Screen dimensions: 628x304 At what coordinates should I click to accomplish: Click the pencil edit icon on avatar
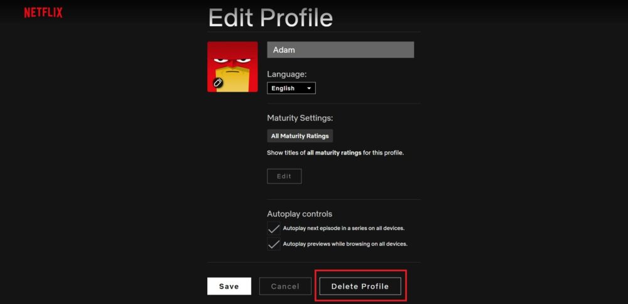click(x=218, y=82)
